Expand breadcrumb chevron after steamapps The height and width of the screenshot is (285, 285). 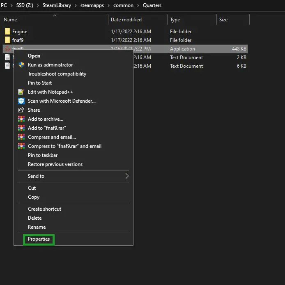[x=108, y=5]
